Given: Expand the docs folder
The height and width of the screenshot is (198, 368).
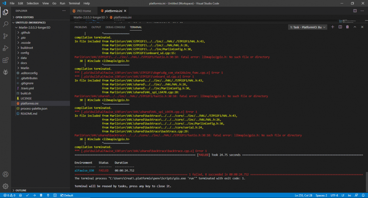Looking at the screenshot, I should tap(40, 63).
